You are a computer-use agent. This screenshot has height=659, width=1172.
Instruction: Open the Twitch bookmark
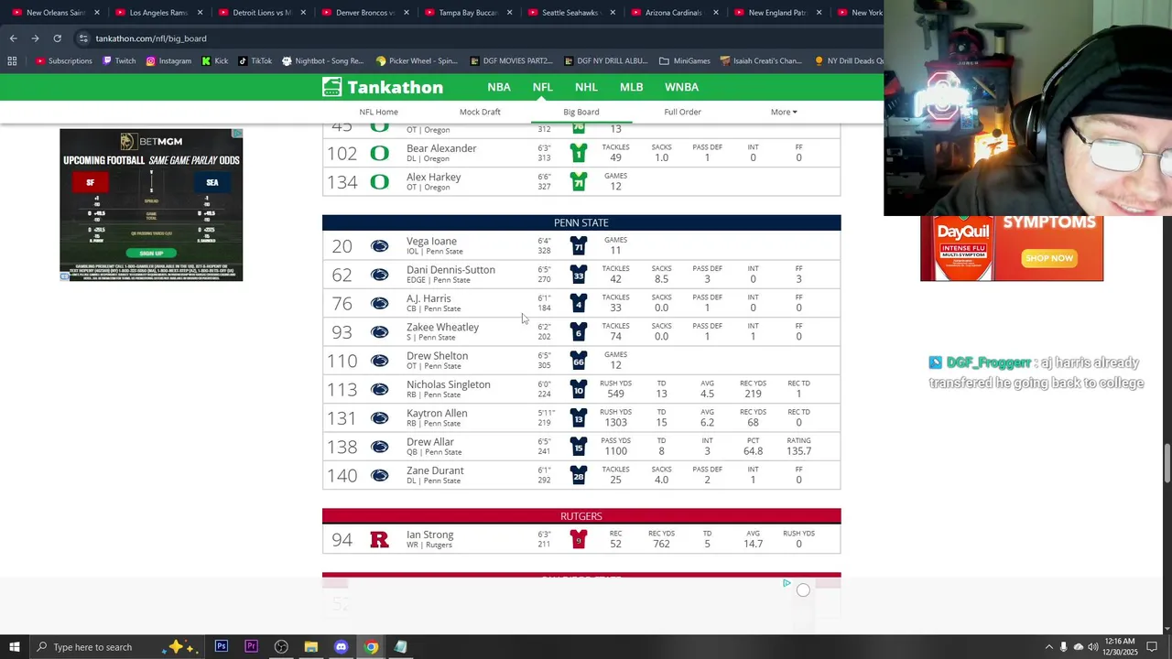pos(119,61)
